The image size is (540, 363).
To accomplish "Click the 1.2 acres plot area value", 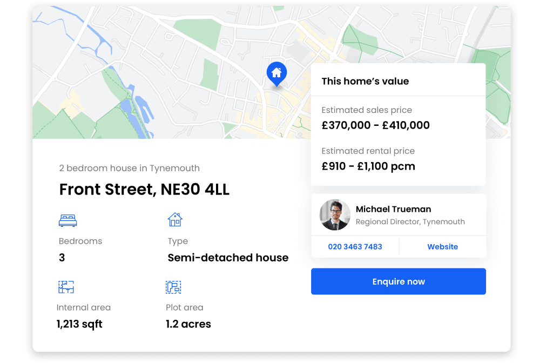I will point(188,324).
